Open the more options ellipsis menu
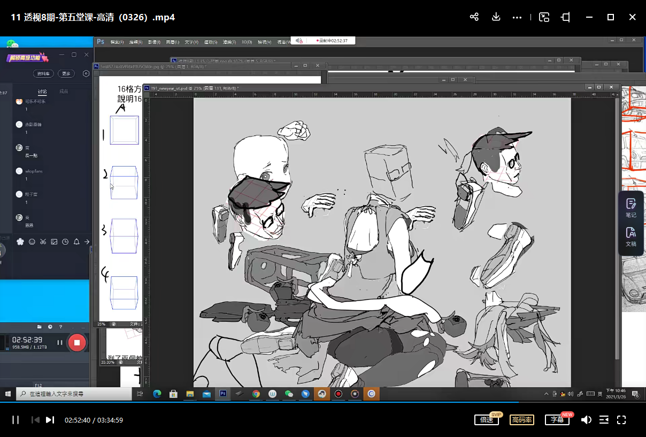Image resolution: width=646 pixels, height=437 pixels. pyautogui.click(x=517, y=17)
